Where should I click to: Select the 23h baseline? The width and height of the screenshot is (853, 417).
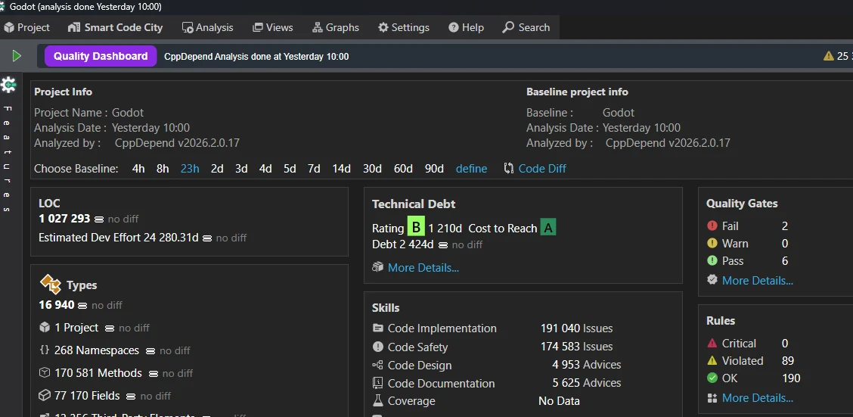[x=190, y=169]
